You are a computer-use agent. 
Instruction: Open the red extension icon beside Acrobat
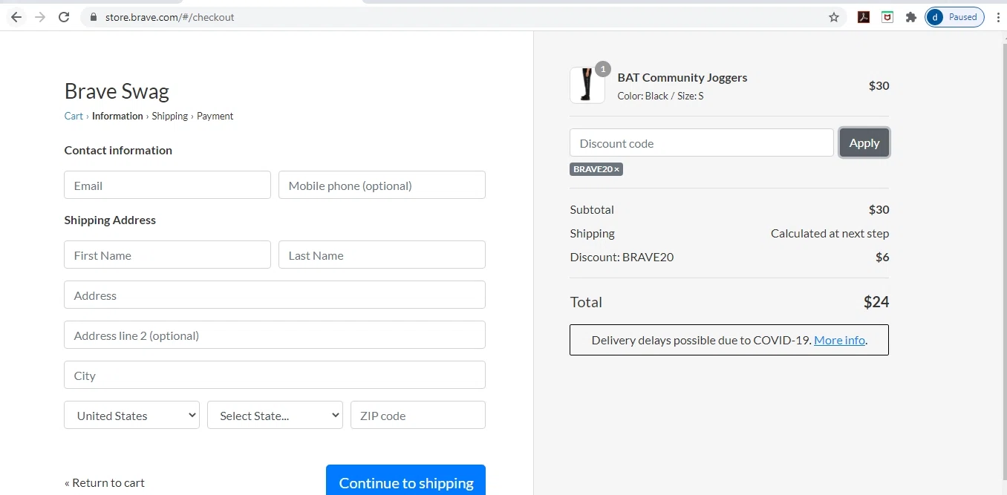[887, 17]
